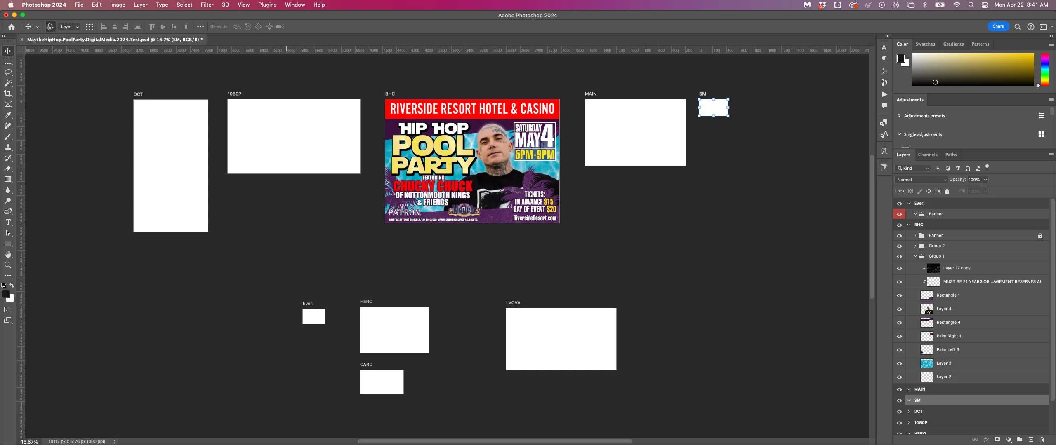
Task: Select the Eraser tool
Action: click(x=8, y=169)
